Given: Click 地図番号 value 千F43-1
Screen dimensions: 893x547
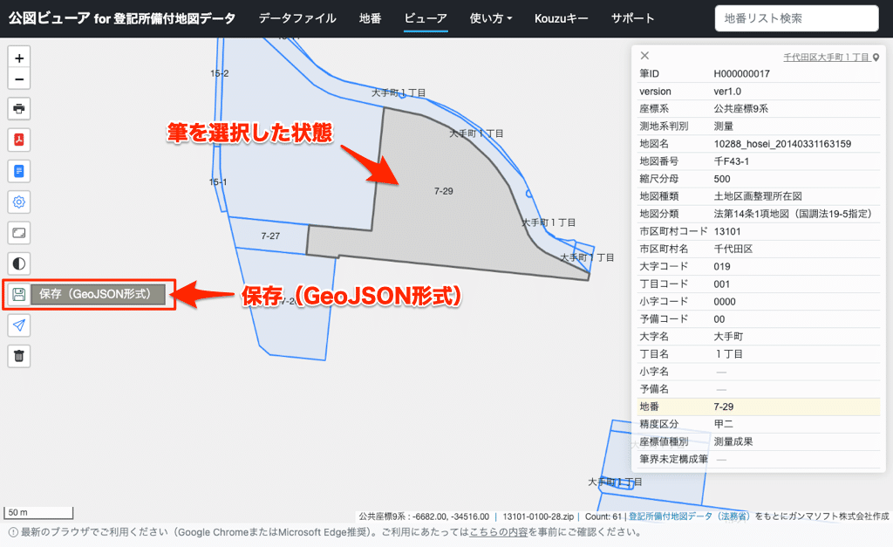Looking at the screenshot, I should (732, 161).
